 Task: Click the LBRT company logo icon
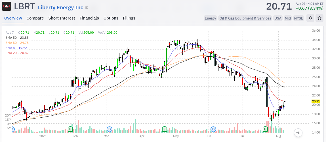(7, 6)
